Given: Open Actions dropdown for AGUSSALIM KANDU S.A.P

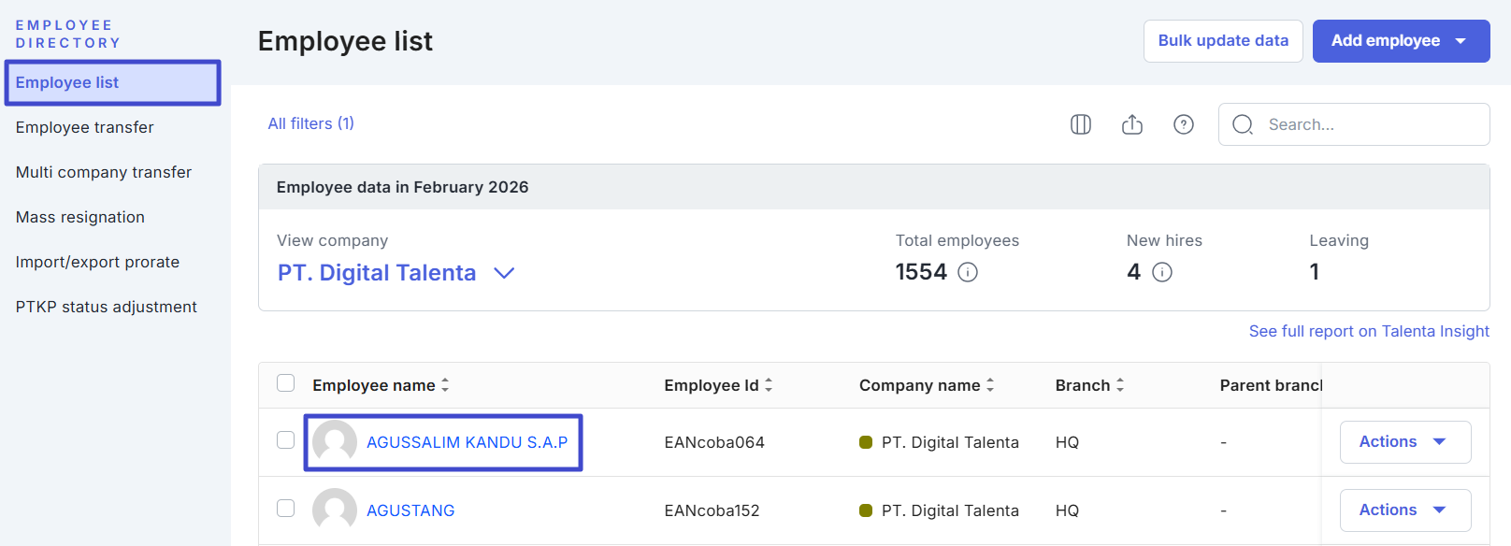Looking at the screenshot, I should (x=1404, y=442).
